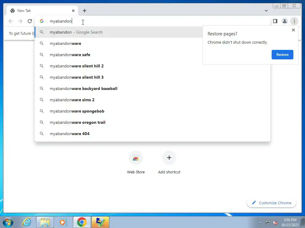305x228 pixels.
Task: Open a new tab with the plus button
Action: coord(84,11)
